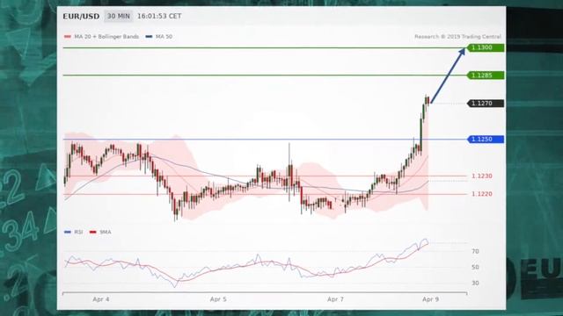The image size is (563, 316).
Task: Click the blue RSI legend swatch
Action: coord(68,232)
